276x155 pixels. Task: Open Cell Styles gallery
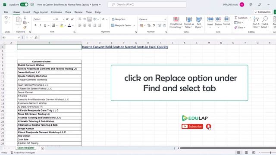tap(199, 22)
